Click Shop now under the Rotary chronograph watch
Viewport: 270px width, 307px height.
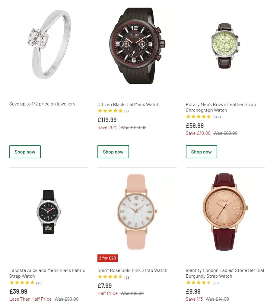pos(201,152)
